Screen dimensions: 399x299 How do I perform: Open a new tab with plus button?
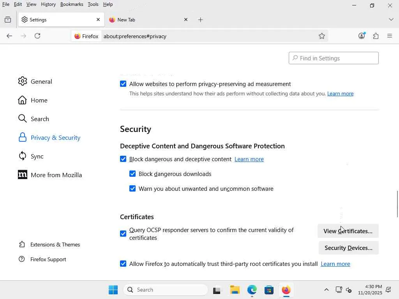200,19
